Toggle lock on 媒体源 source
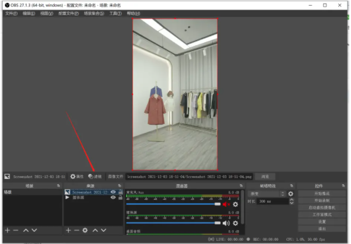351x244 pixels. (121, 197)
